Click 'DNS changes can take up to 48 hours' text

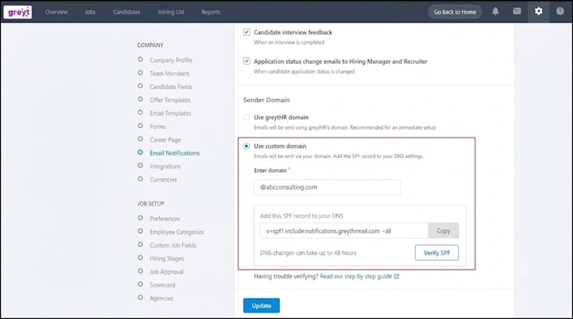pos(308,253)
